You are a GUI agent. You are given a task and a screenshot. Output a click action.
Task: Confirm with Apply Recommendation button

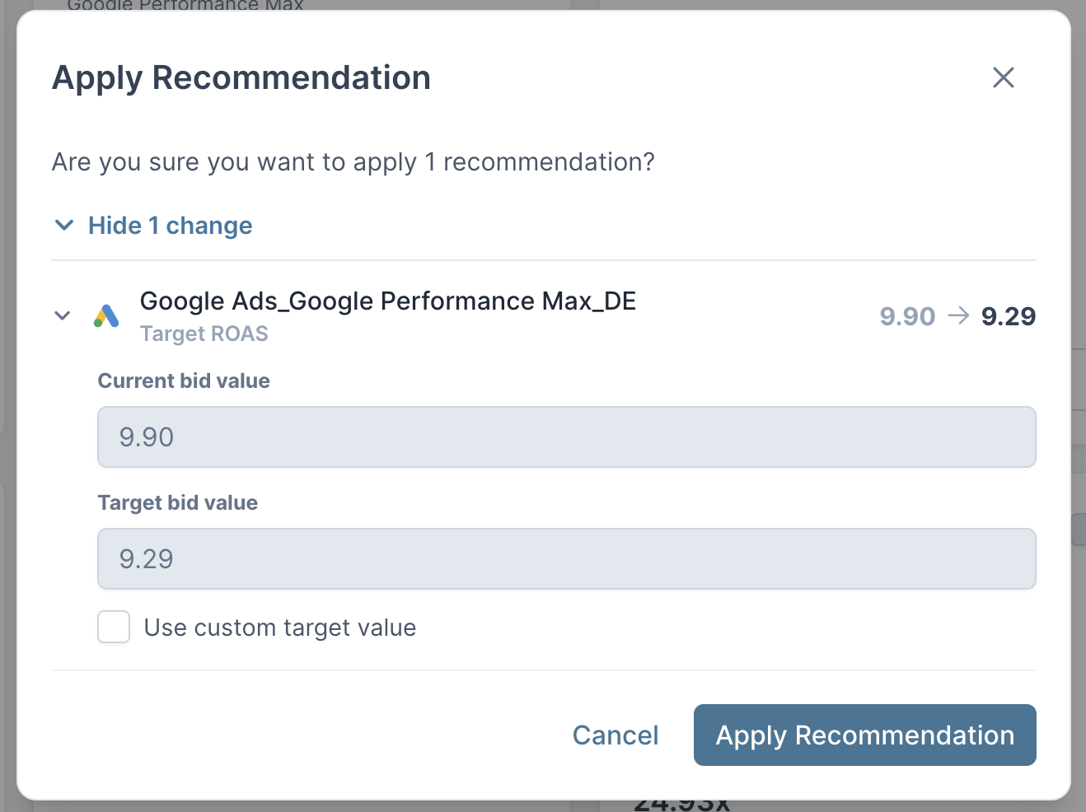[x=864, y=735]
